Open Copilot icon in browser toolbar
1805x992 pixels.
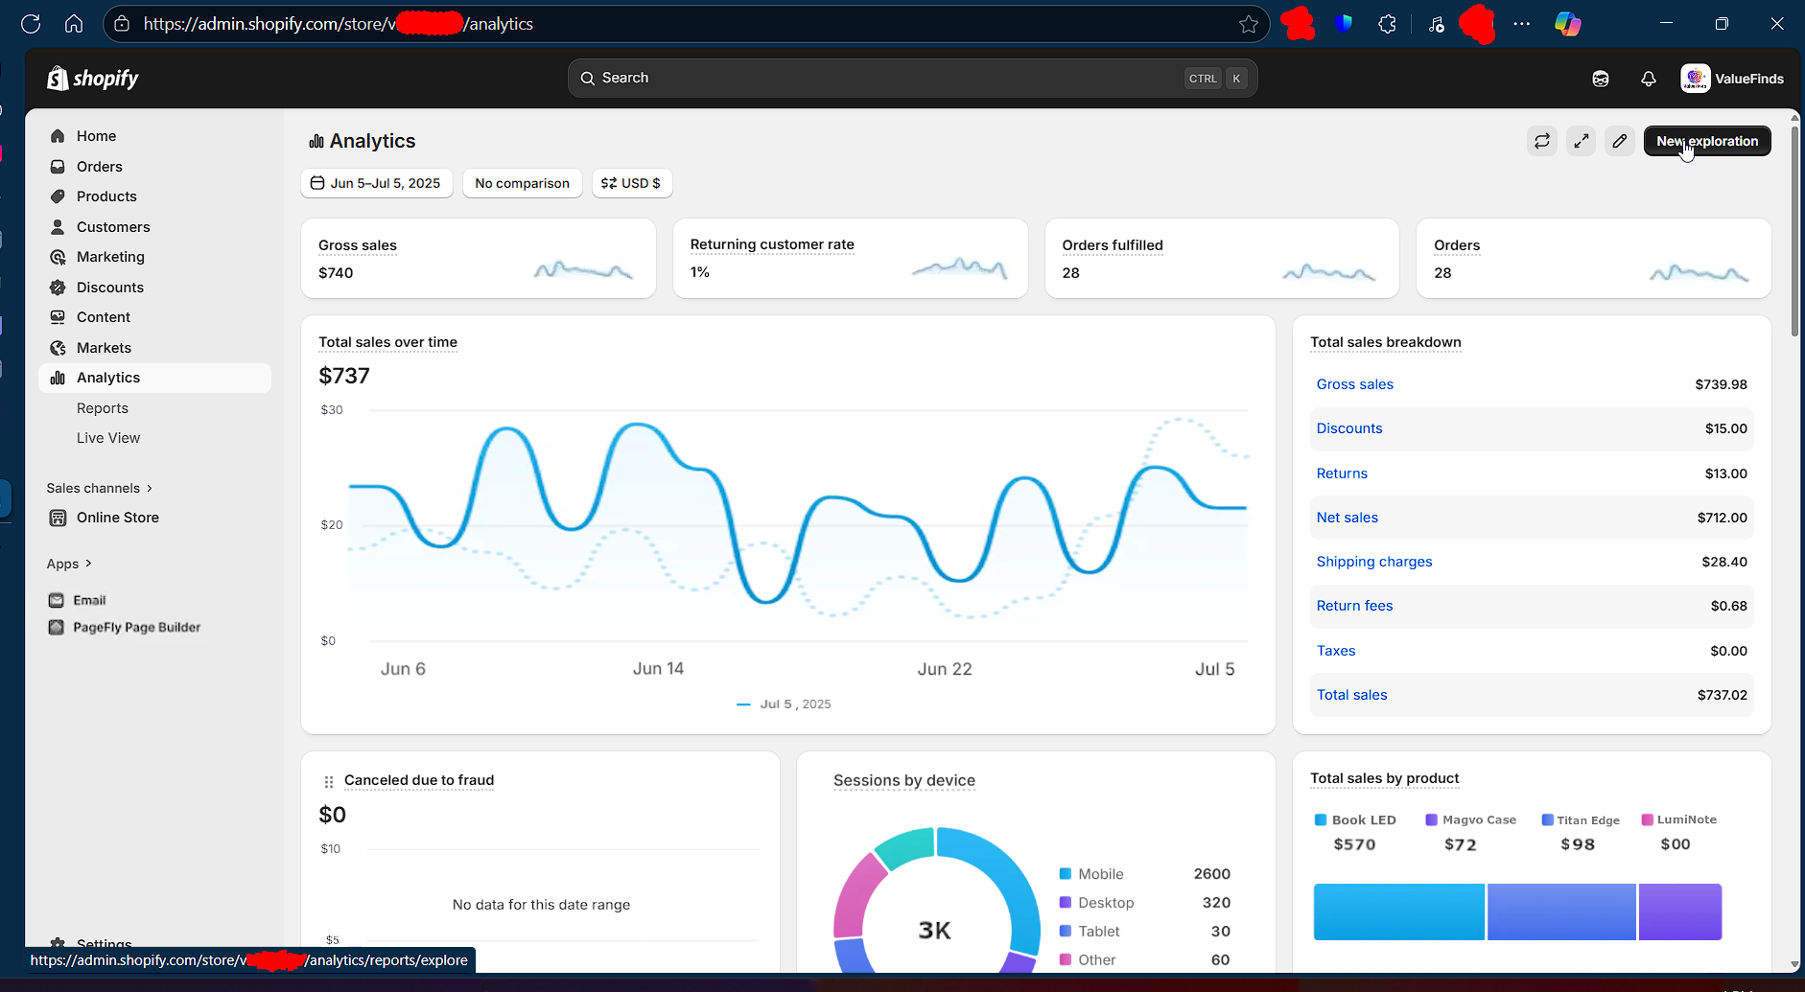[x=1568, y=24]
